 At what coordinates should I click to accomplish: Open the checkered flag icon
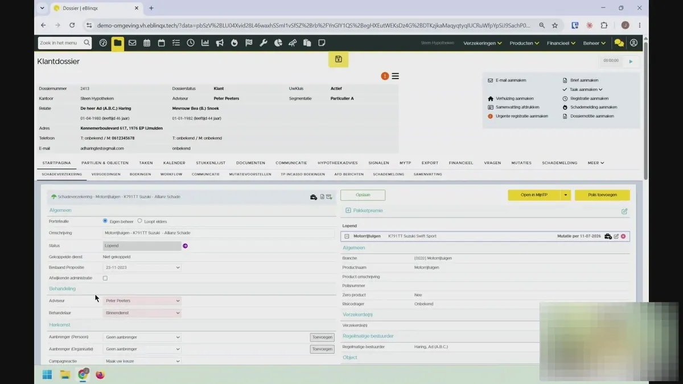click(249, 43)
